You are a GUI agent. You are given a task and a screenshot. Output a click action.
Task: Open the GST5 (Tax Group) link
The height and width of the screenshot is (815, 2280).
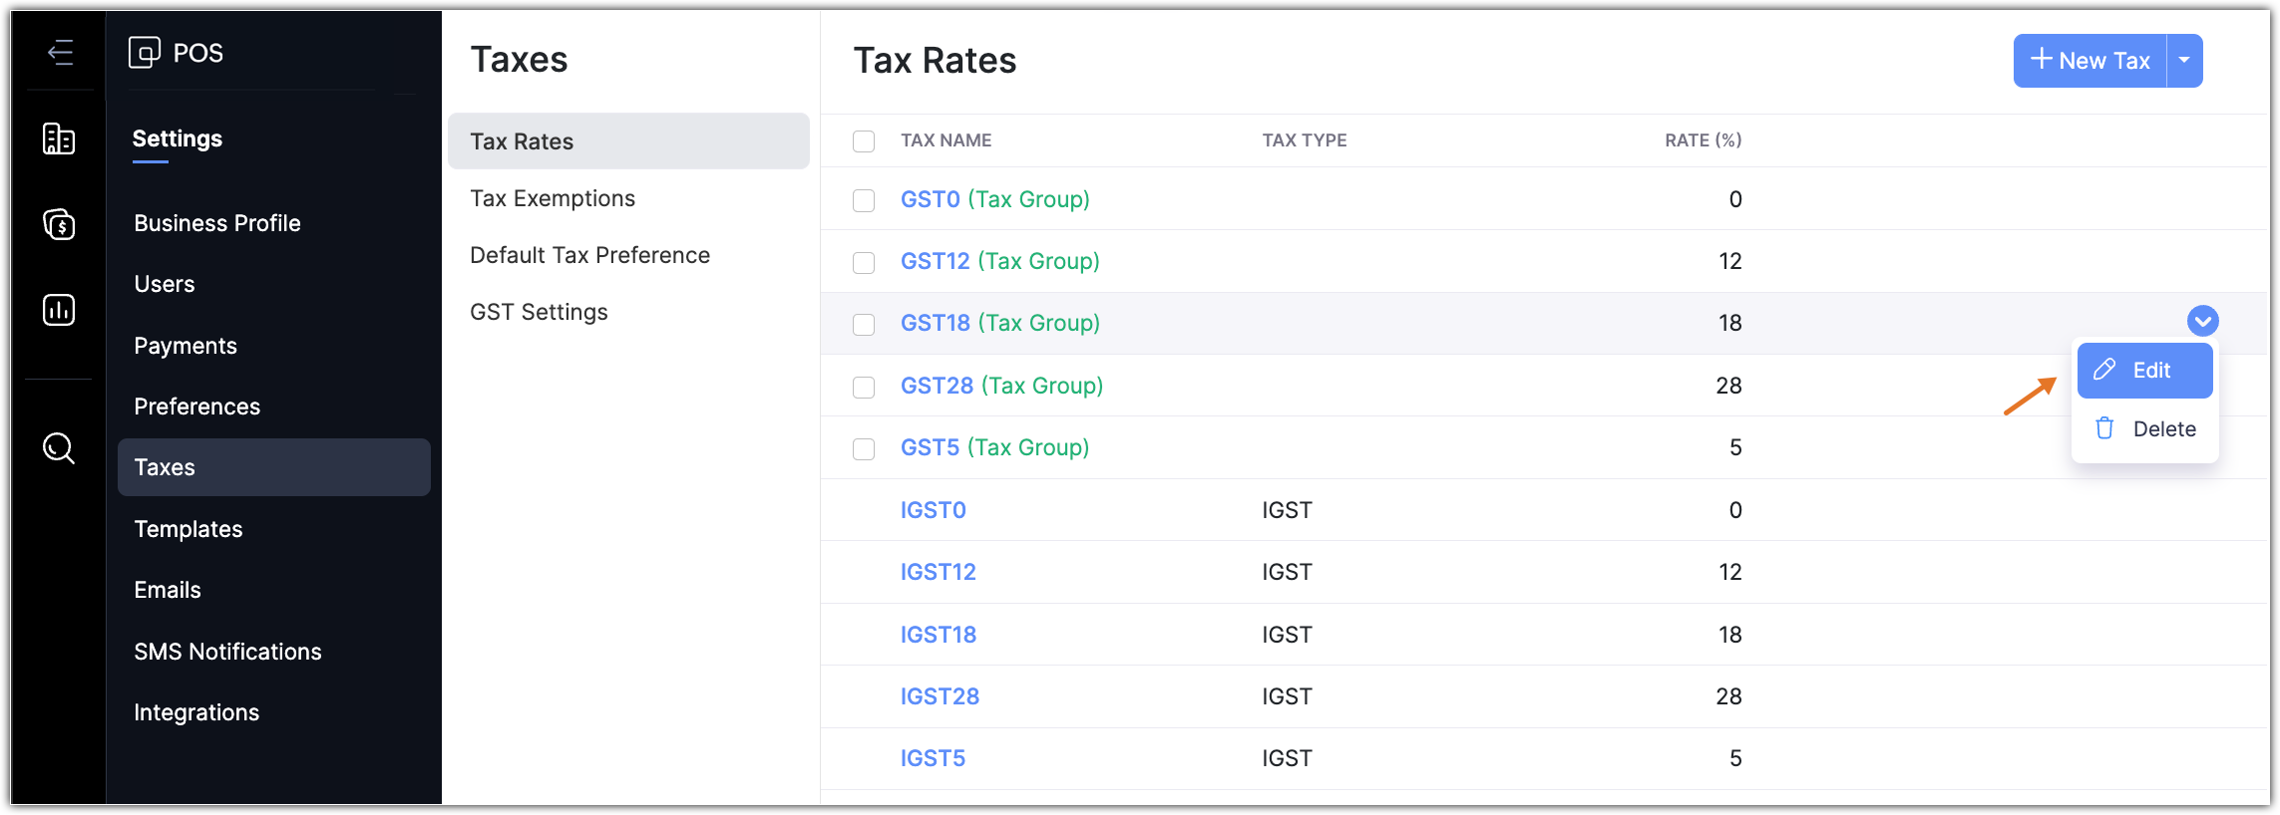point(994,447)
